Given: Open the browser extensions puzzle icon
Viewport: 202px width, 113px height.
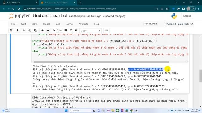Looking at the screenshot, I should pyautogui.click(x=178, y=9).
